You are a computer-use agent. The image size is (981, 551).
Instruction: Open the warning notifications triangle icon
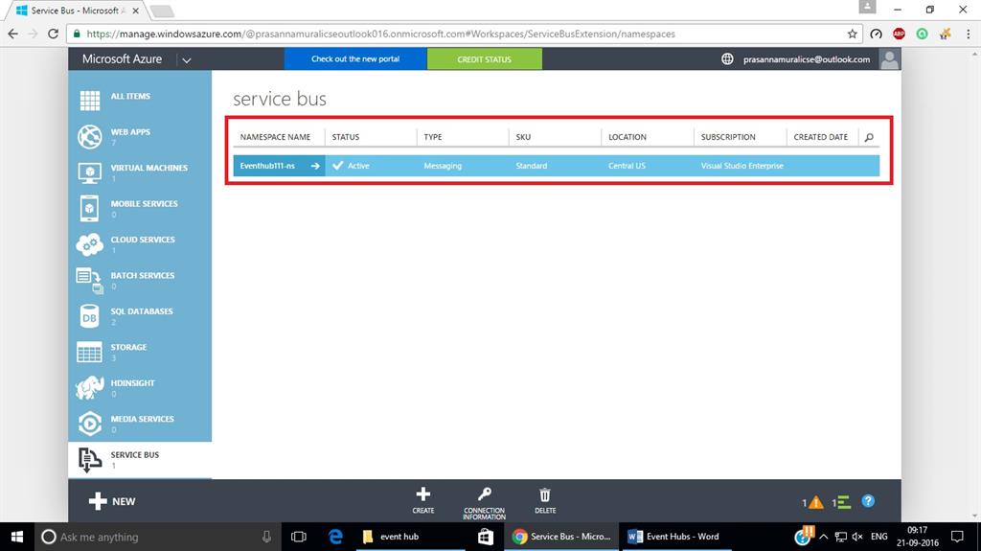815,502
